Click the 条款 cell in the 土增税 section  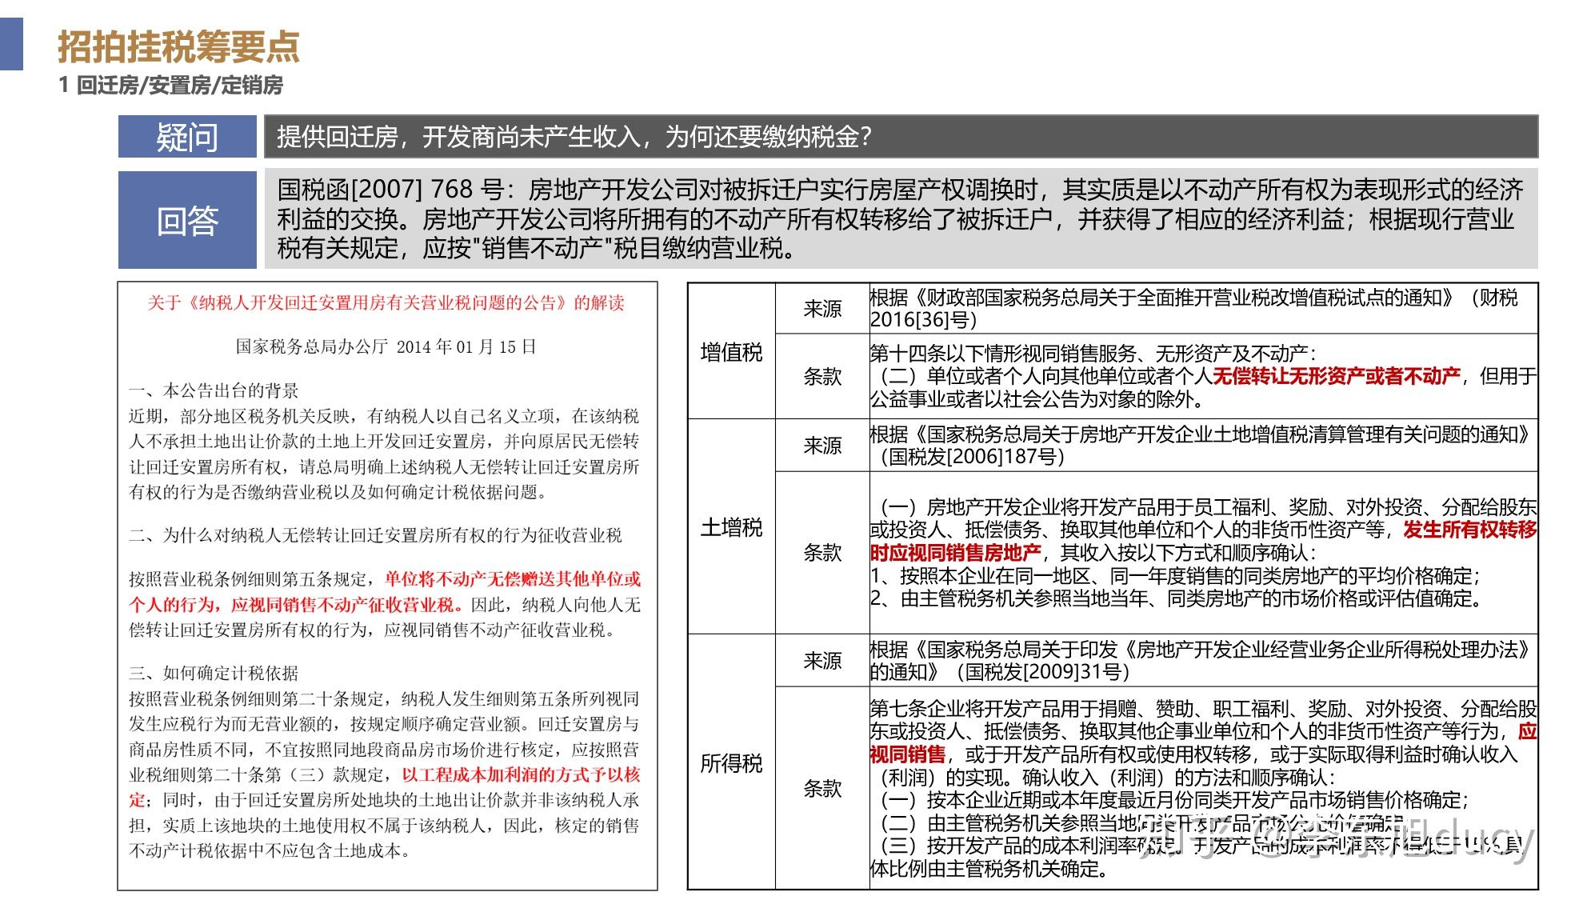pos(822,553)
